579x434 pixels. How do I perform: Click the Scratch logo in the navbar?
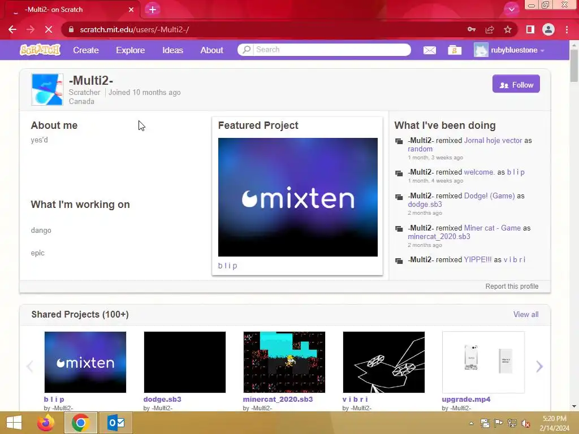tap(40, 50)
